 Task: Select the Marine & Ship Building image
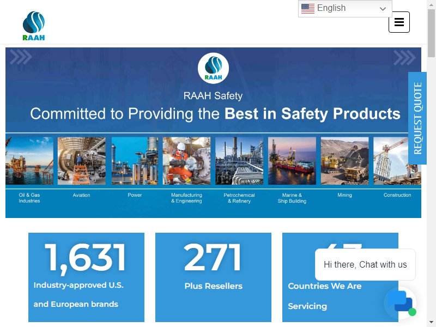(x=292, y=161)
